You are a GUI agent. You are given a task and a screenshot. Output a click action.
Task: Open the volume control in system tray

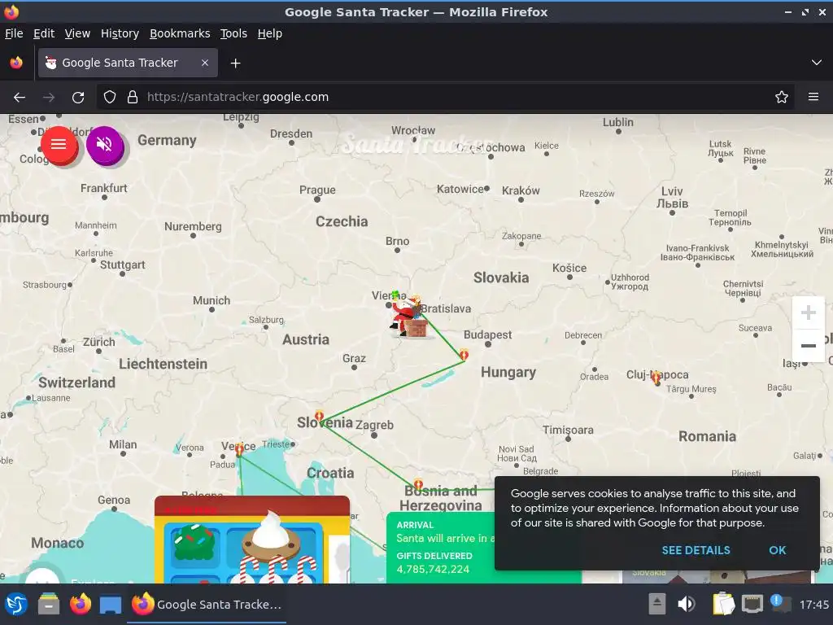tap(686, 605)
